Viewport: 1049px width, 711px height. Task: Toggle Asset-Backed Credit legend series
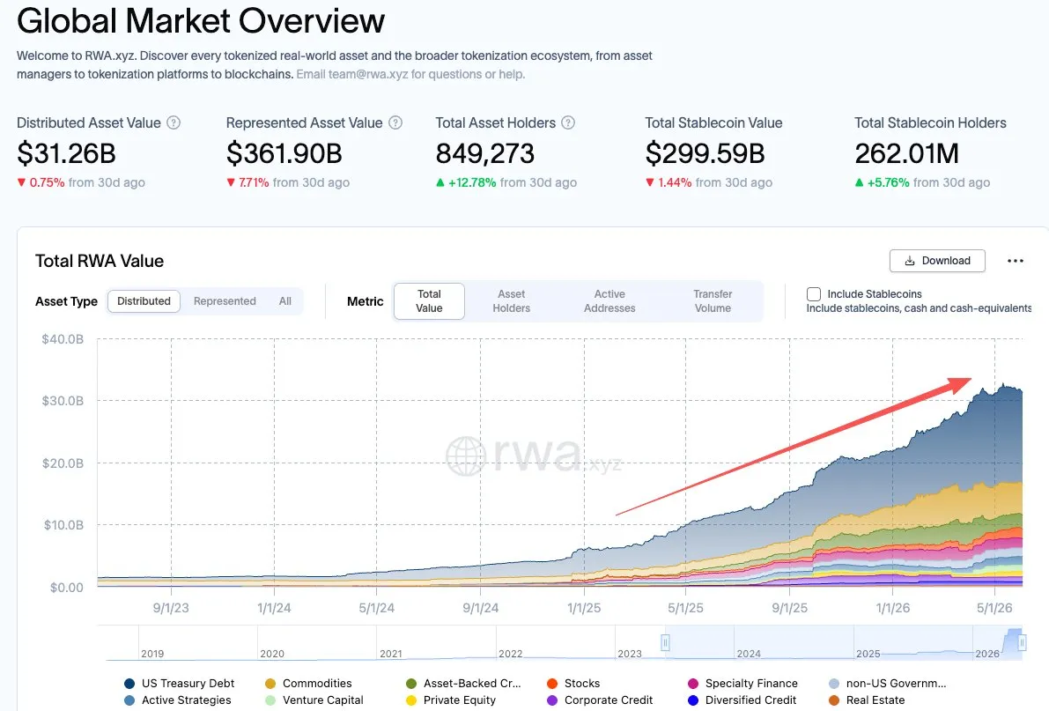coord(463,684)
